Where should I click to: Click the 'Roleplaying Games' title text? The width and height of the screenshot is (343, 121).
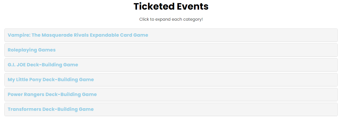[x=31, y=50]
